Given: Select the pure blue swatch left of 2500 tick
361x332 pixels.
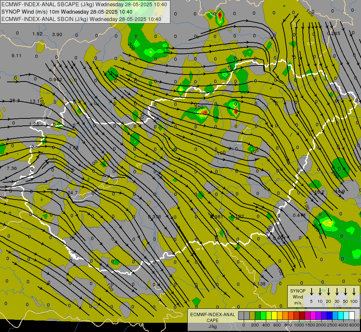Looking at the screenshot, I should tap(329, 315).
